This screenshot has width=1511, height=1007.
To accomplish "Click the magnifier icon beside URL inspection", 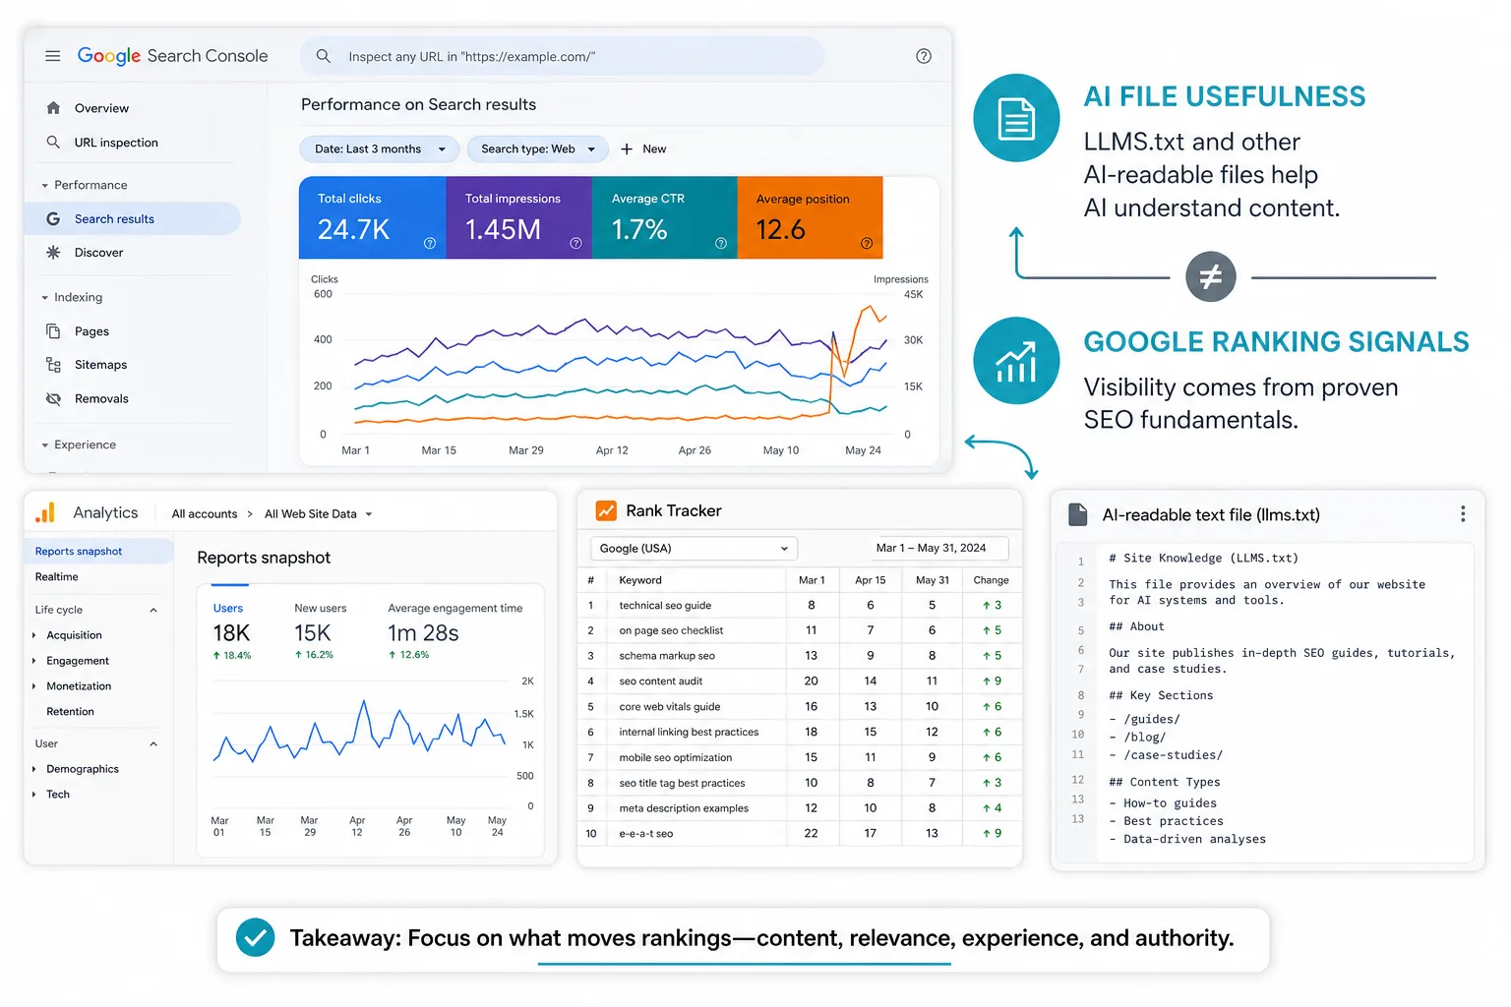I will point(53,143).
